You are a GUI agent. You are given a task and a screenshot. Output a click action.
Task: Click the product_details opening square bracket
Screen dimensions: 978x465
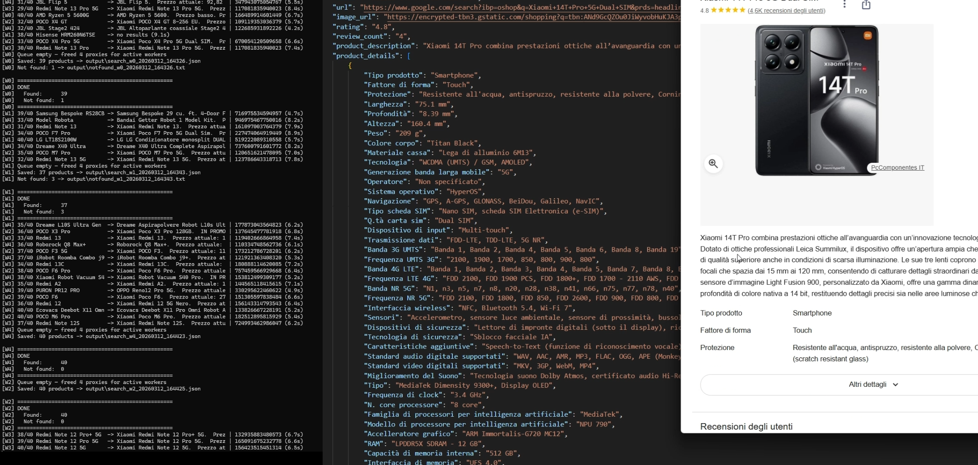(x=409, y=56)
